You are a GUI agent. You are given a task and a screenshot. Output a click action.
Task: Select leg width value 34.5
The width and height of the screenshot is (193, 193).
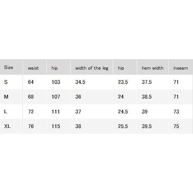click(80, 82)
